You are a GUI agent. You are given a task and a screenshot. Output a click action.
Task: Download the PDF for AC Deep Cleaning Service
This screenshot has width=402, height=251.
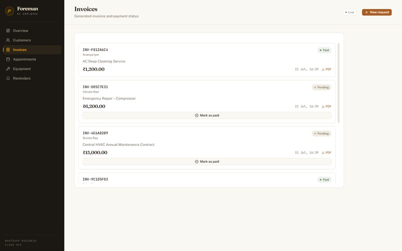326,69
